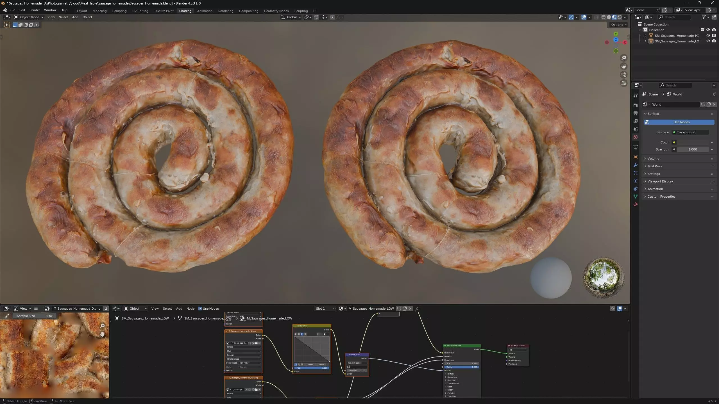Image resolution: width=719 pixels, height=404 pixels.
Task: Click the pan view hand gizmo
Action: pyautogui.click(x=624, y=66)
